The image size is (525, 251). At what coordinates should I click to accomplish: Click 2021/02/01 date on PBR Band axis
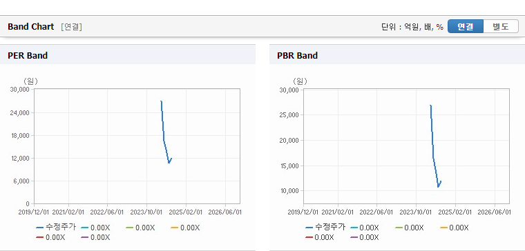click(338, 212)
